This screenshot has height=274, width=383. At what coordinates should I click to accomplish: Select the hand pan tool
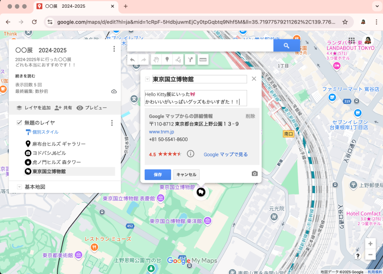[157, 59]
